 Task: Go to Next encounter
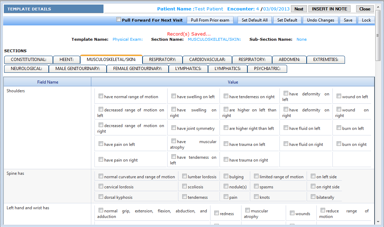(299, 9)
